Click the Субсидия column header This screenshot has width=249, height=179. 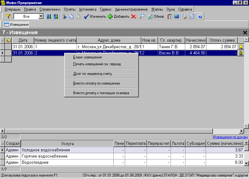(195, 144)
